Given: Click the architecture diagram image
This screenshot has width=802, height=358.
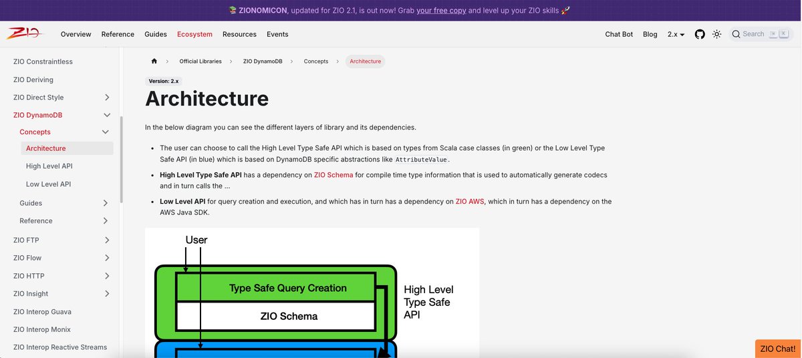Looking at the screenshot, I should click(312, 293).
